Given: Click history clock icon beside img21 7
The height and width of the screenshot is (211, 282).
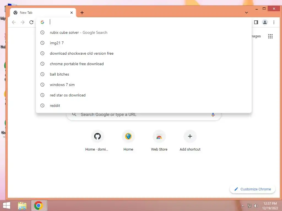Looking at the screenshot, I should 42,43.
